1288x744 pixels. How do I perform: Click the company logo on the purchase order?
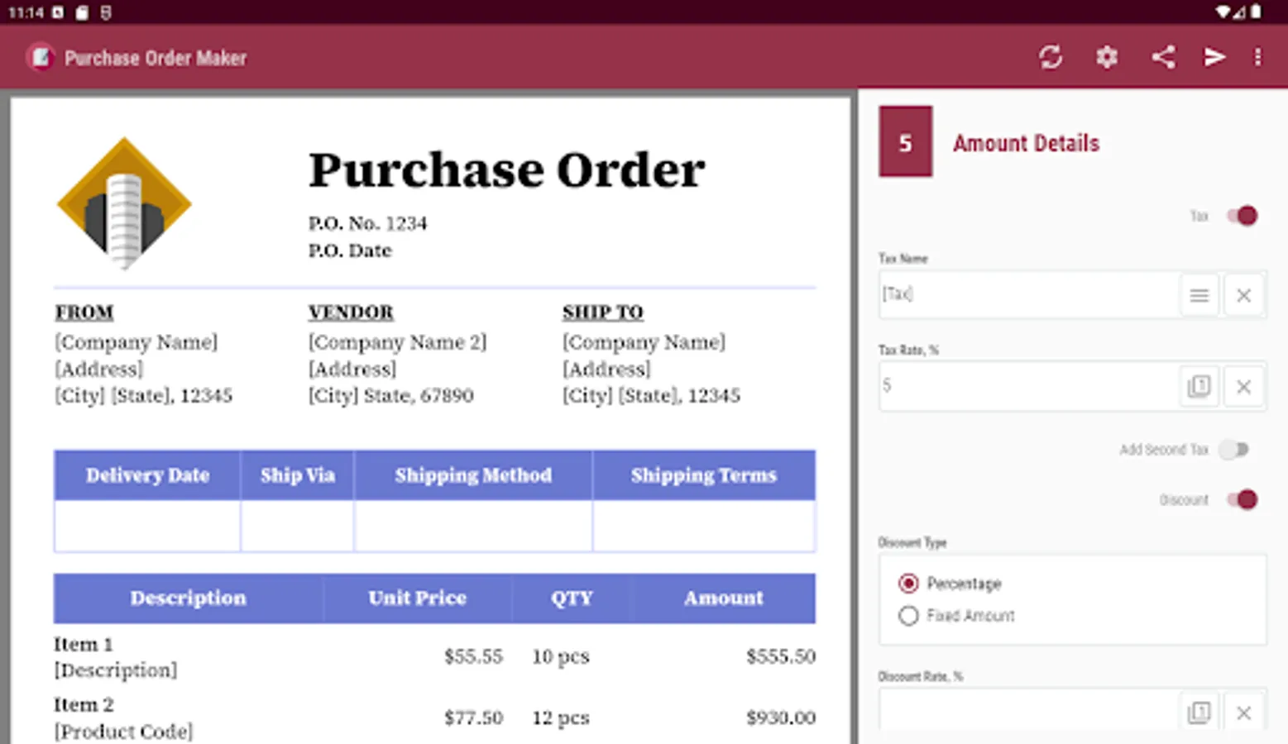point(124,203)
